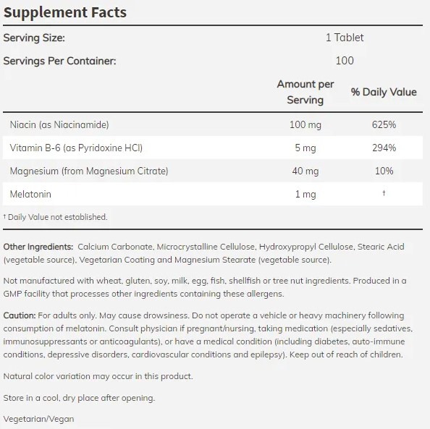Click the Amount per Serving column header
430x429 pixels.
[x=305, y=92]
